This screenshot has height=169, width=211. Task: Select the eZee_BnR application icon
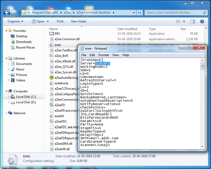(52, 56)
